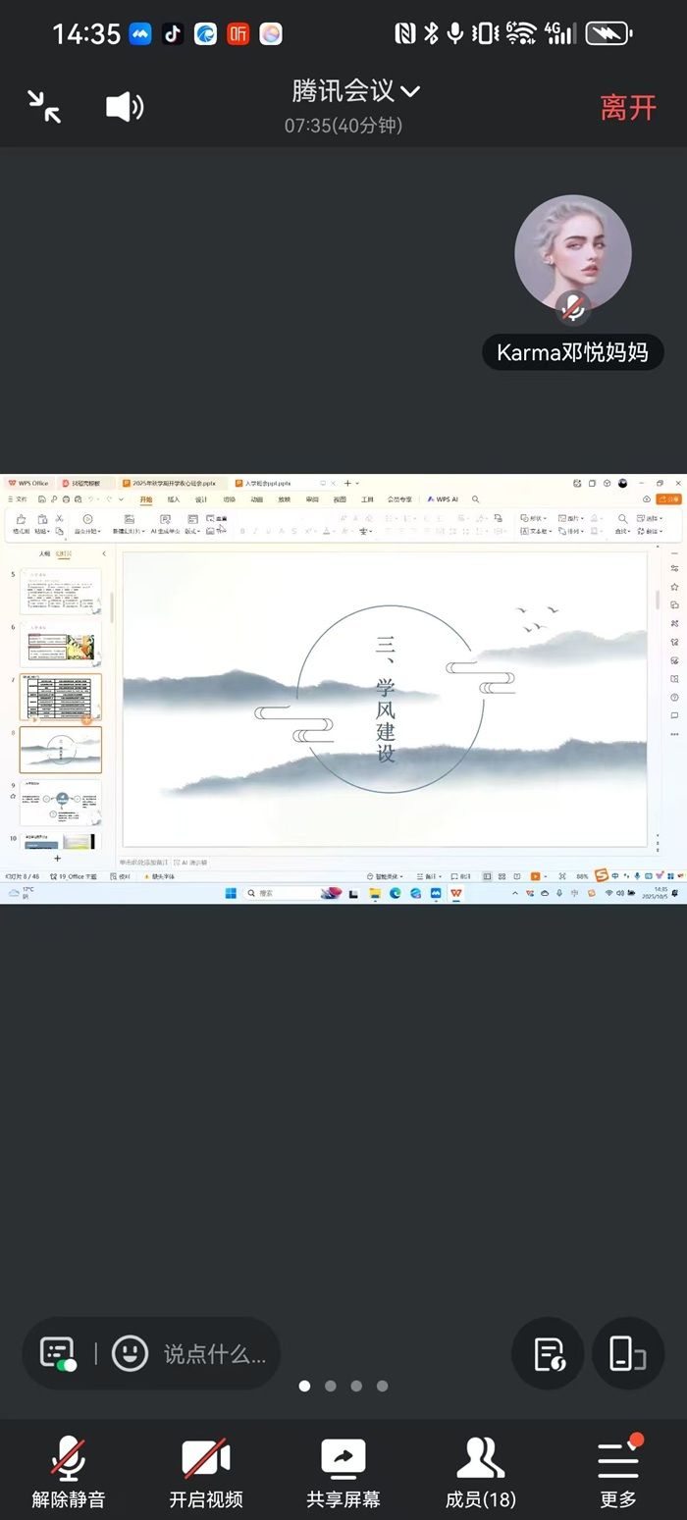Open Karma邓悦妈妈's participant avatar
This screenshot has width=687, height=1520.
(573, 253)
